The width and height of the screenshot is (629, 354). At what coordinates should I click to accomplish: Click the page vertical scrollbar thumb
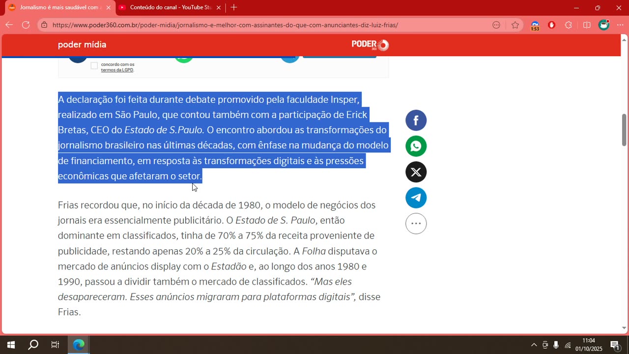(624, 130)
